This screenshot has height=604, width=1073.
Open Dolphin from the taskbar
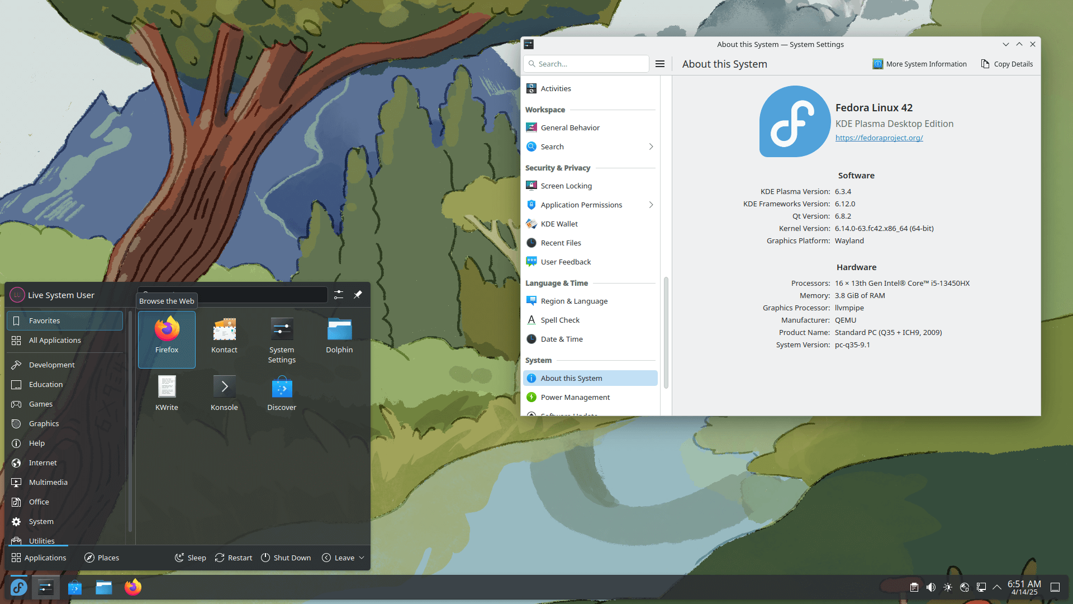click(x=104, y=587)
